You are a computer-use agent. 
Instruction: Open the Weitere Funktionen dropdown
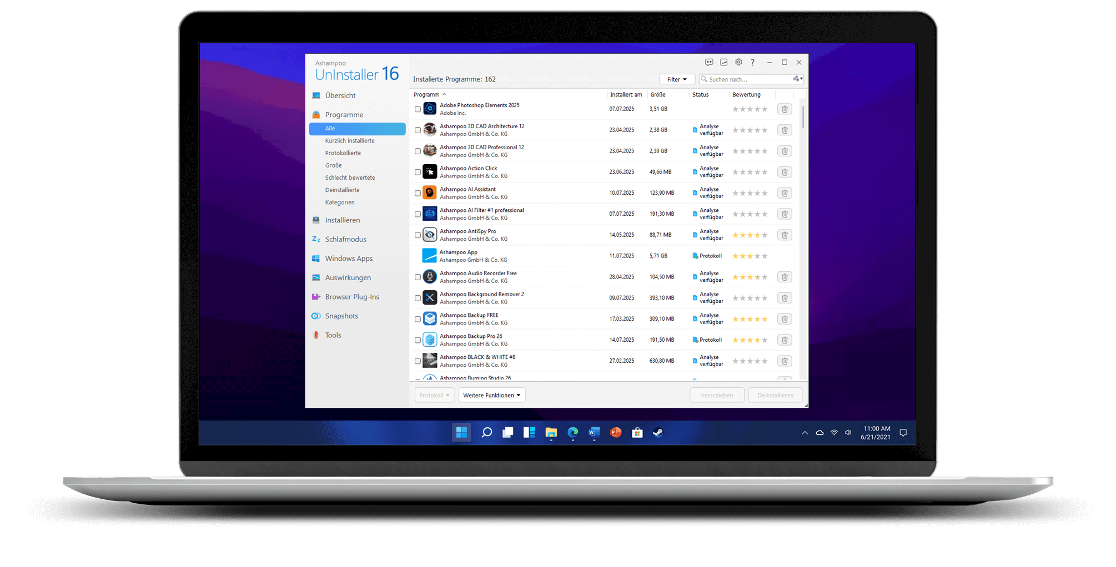[x=491, y=395]
